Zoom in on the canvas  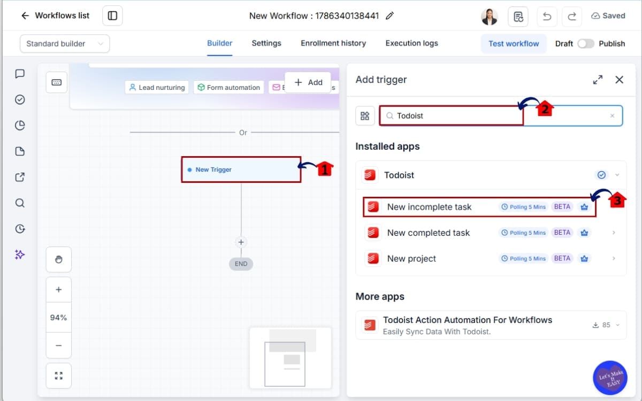click(x=59, y=290)
